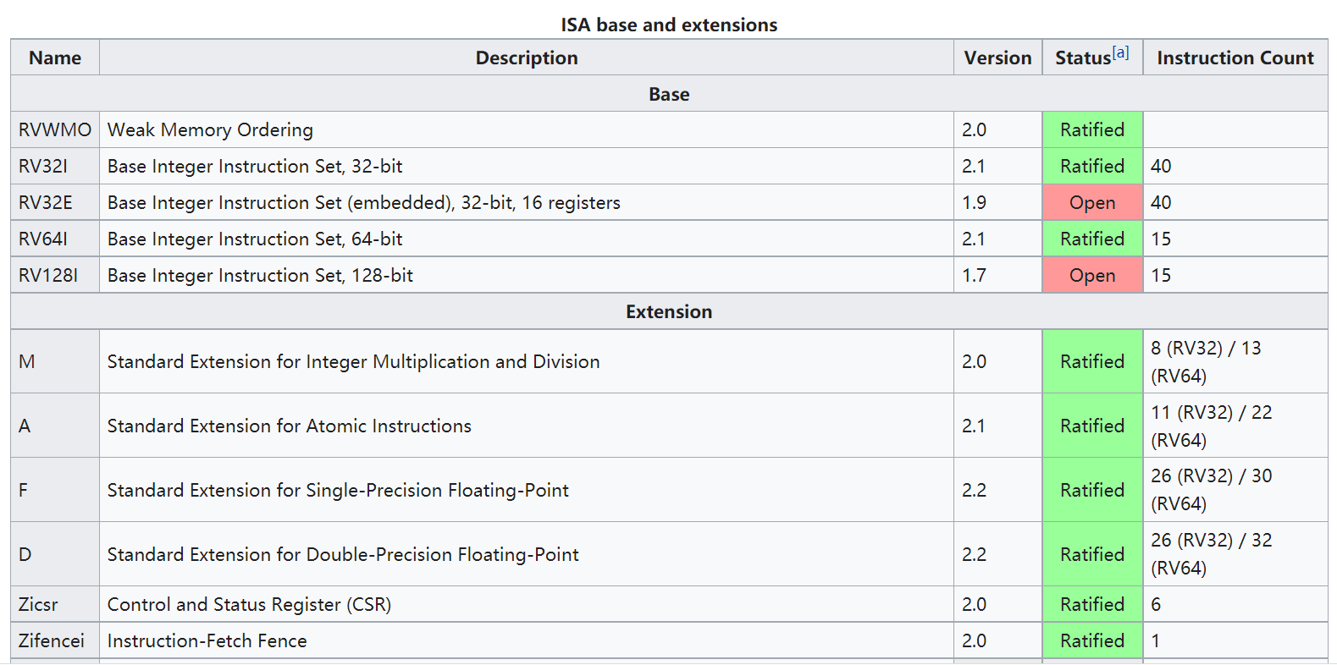Open the [a] footnote beside Status
This screenshot has width=1337, height=665.
[x=1120, y=52]
